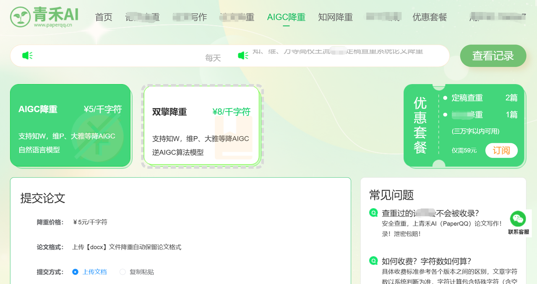
Task: Click the ￥5元/千字符 price value
Action: point(90,222)
